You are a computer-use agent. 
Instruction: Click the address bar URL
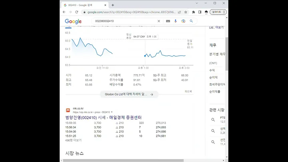click(x=132, y=12)
